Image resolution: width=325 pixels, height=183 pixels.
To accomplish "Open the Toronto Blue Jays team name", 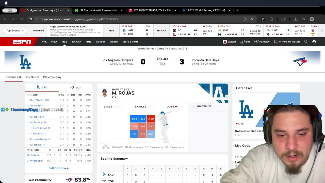I will [x=205, y=60].
